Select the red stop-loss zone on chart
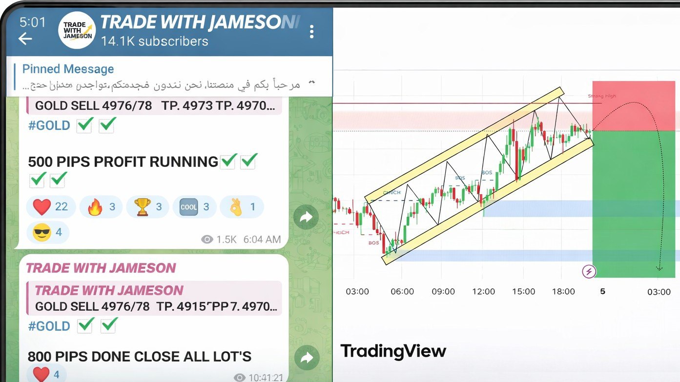This screenshot has width=680, height=382. click(634, 106)
